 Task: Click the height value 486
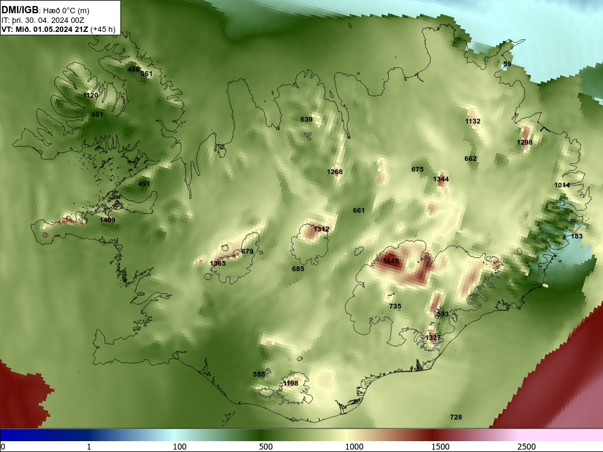(x=133, y=69)
